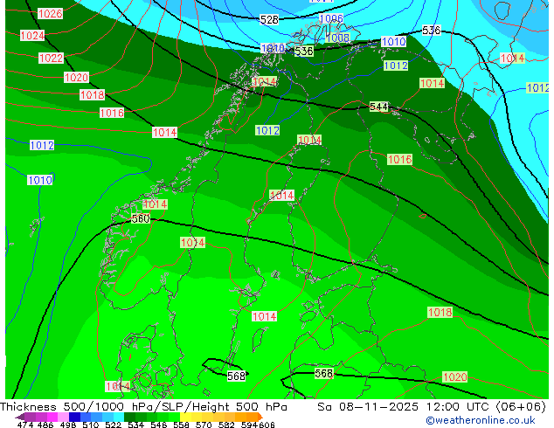This screenshot has height=428, width=554.
Task: Click the 1016 label beside the red 1018 label
Action: click(112, 113)
